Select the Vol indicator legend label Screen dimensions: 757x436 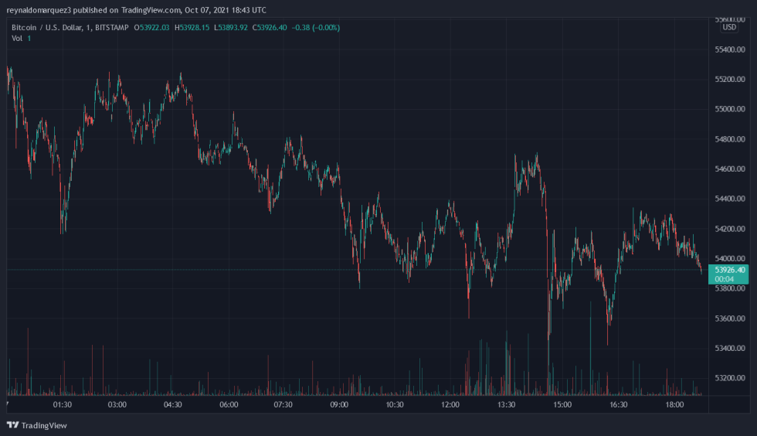pos(17,38)
